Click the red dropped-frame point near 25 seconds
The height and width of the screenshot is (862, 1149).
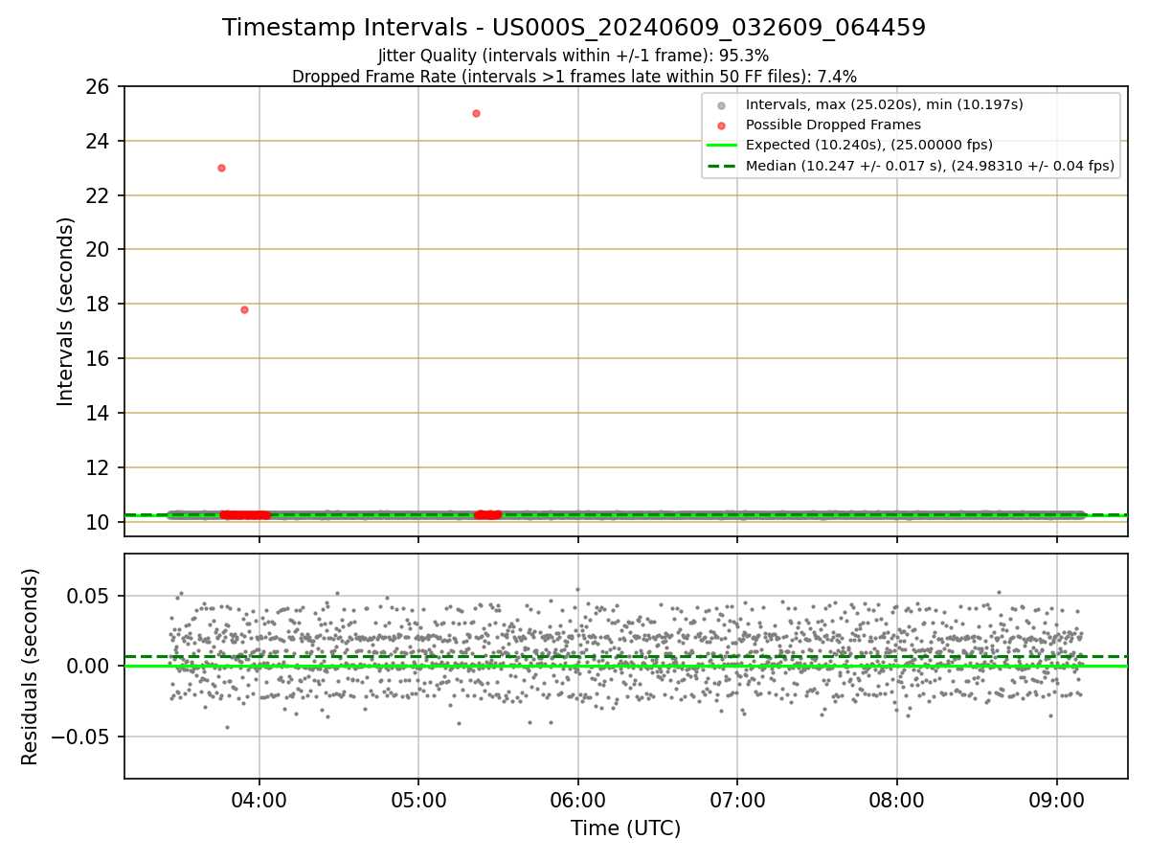pos(476,113)
